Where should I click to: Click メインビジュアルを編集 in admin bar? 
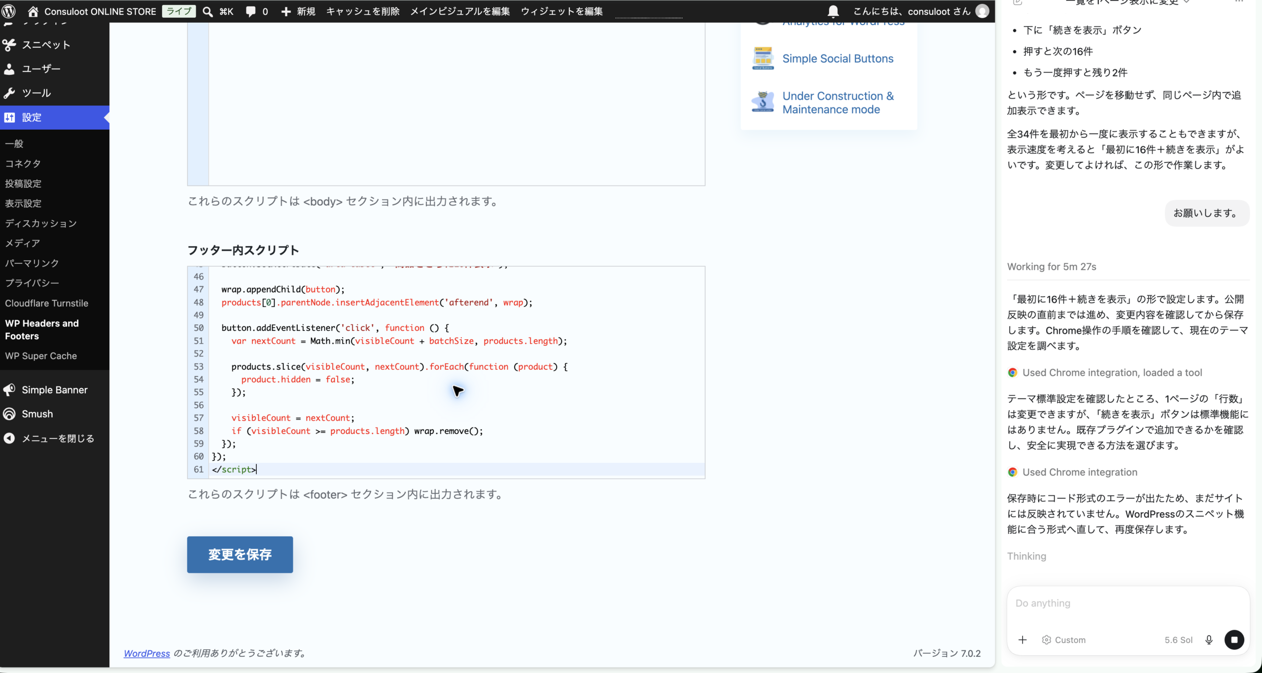[460, 11]
